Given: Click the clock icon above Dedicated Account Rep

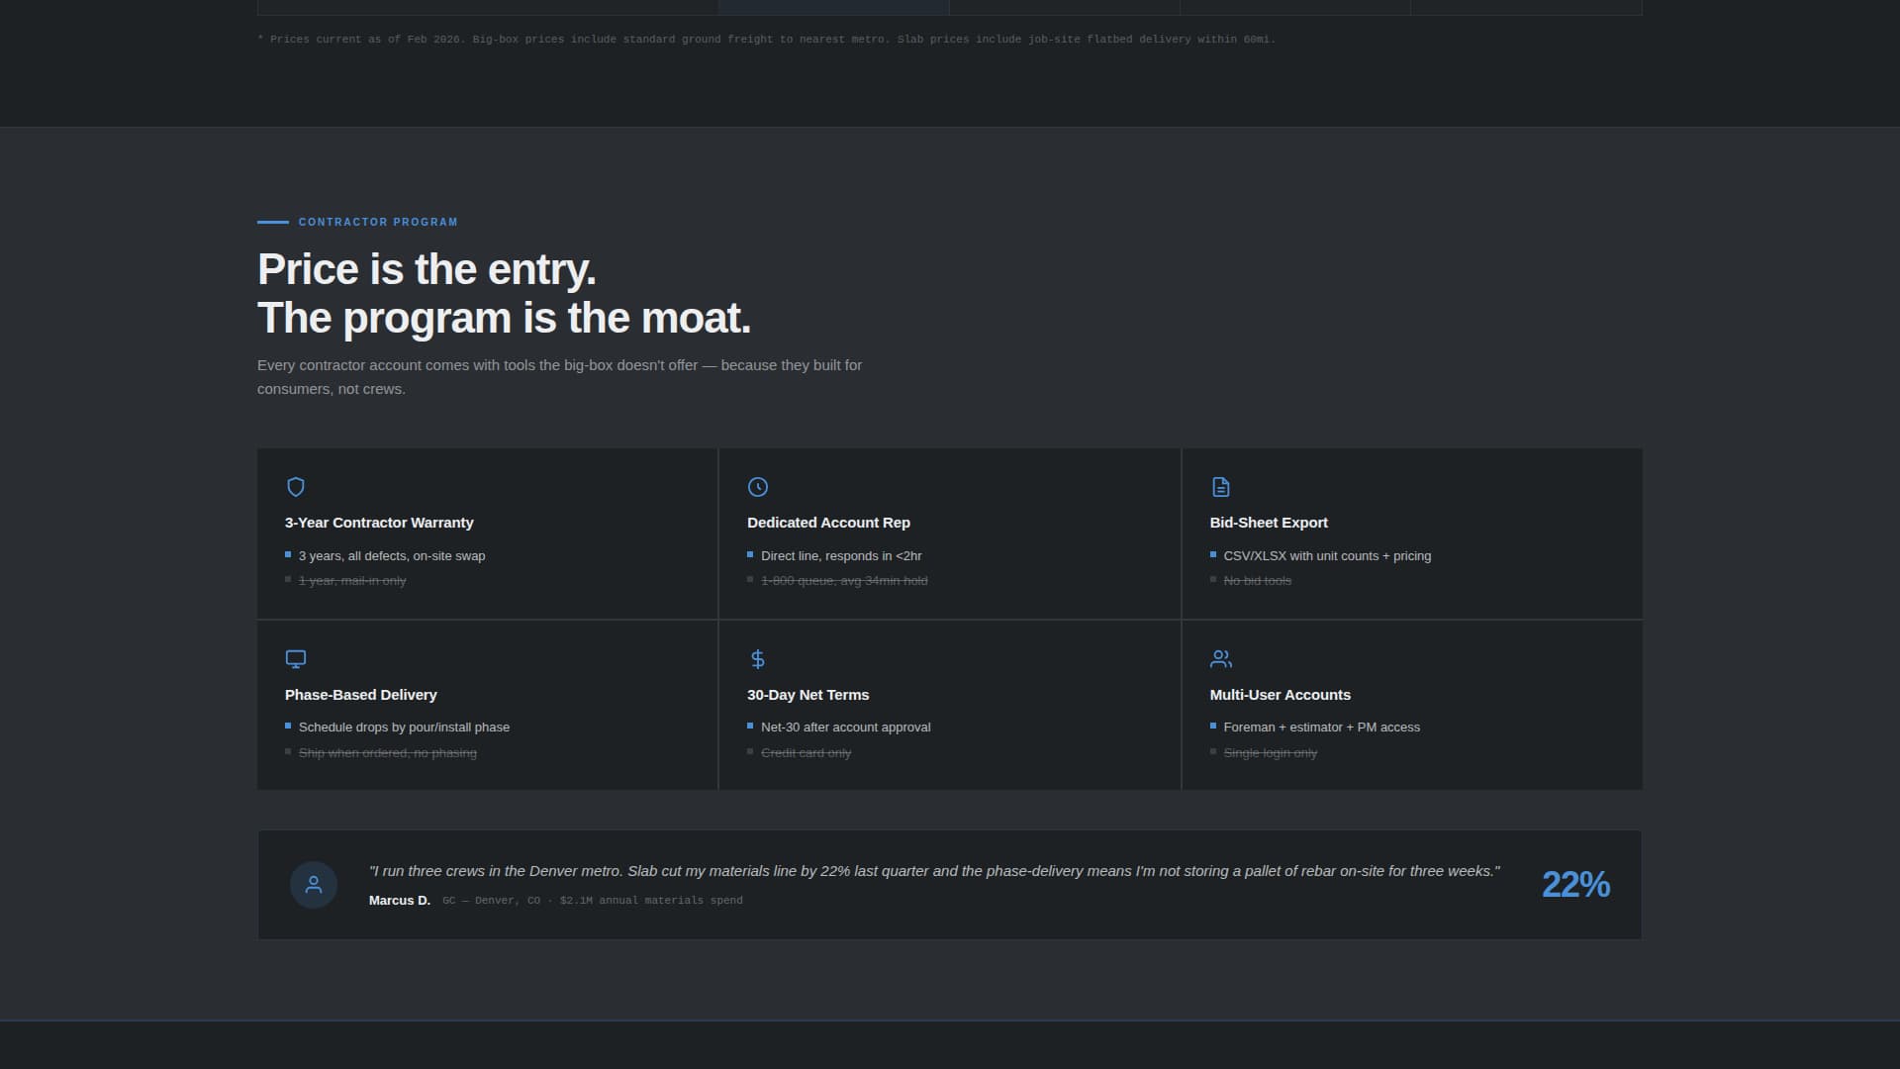Looking at the screenshot, I should [x=758, y=487].
